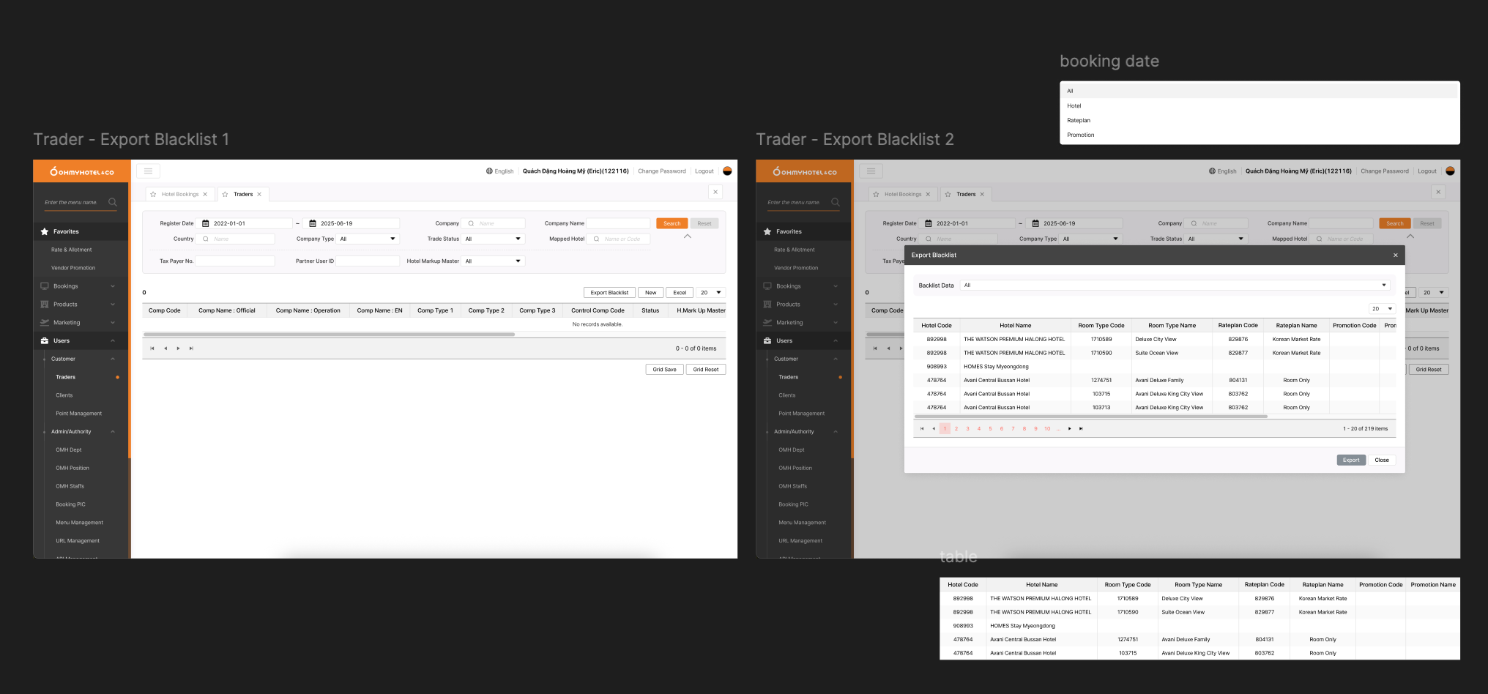Open Point Management in Blacklist 1 sidebar
This screenshot has height=694, width=1488.
(x=79, y=414)
